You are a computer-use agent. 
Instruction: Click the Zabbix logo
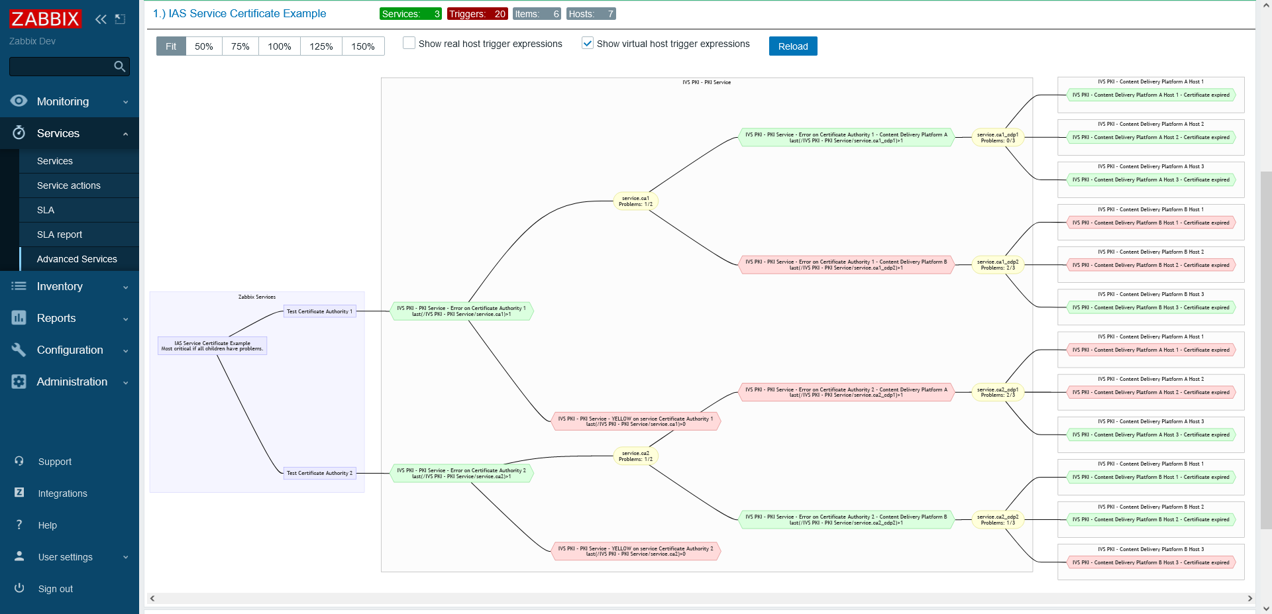tap(45, 19)
